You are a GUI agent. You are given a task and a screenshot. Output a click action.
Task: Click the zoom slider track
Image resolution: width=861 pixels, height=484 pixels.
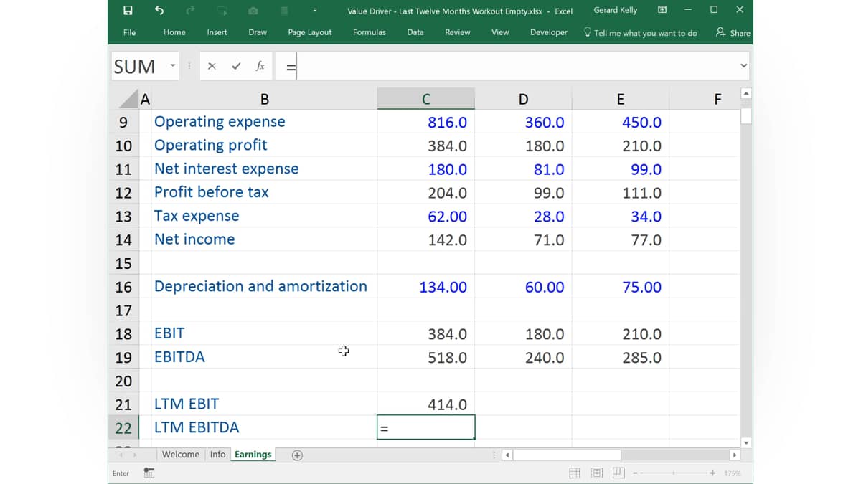[x=674, y=473]
